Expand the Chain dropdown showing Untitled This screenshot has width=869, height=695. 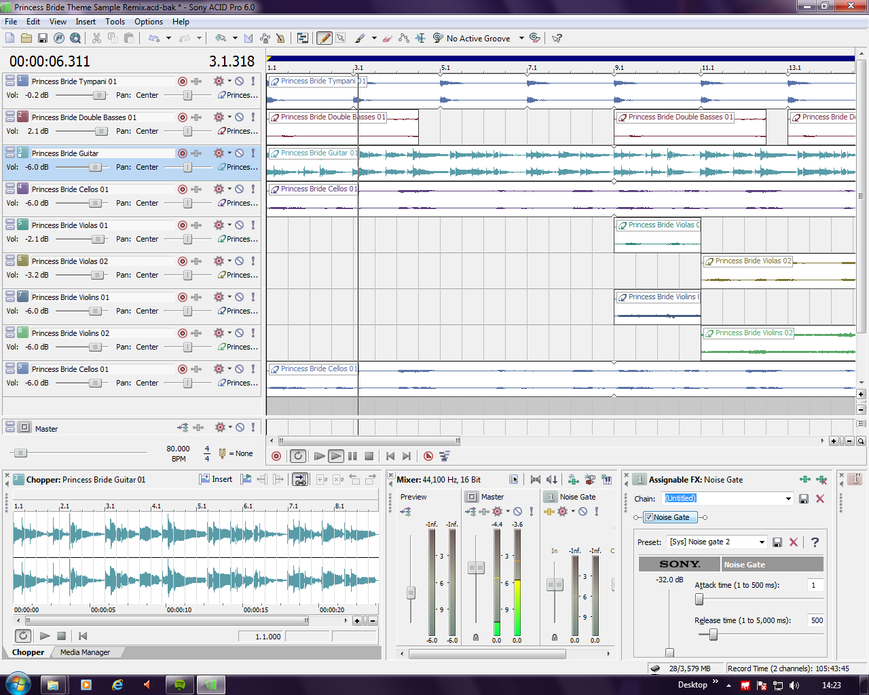pyautogui.click(x=788, y=499)
